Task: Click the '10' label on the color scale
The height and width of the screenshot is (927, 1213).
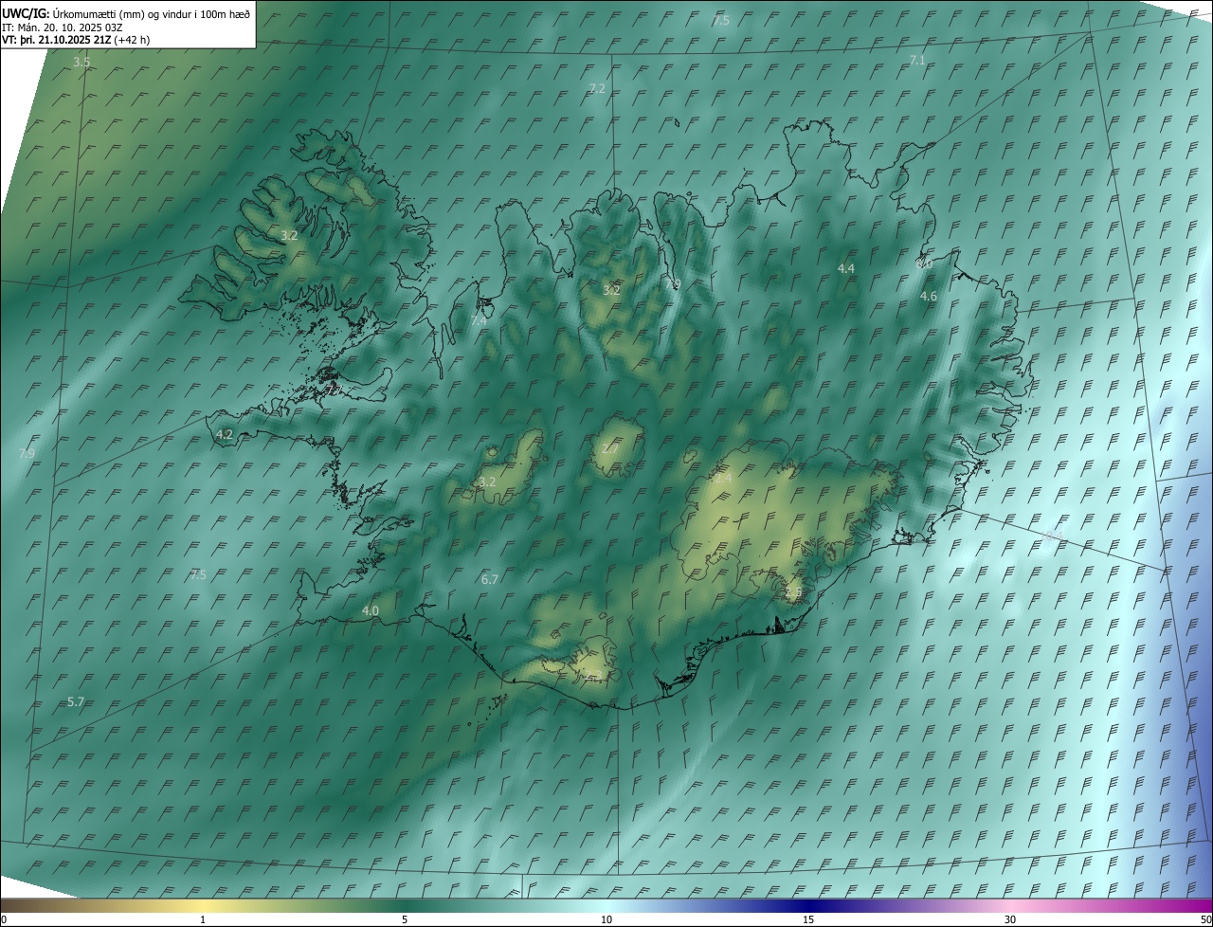Action: 606,919
